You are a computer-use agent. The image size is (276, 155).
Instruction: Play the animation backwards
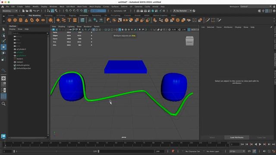pos(256,144)
